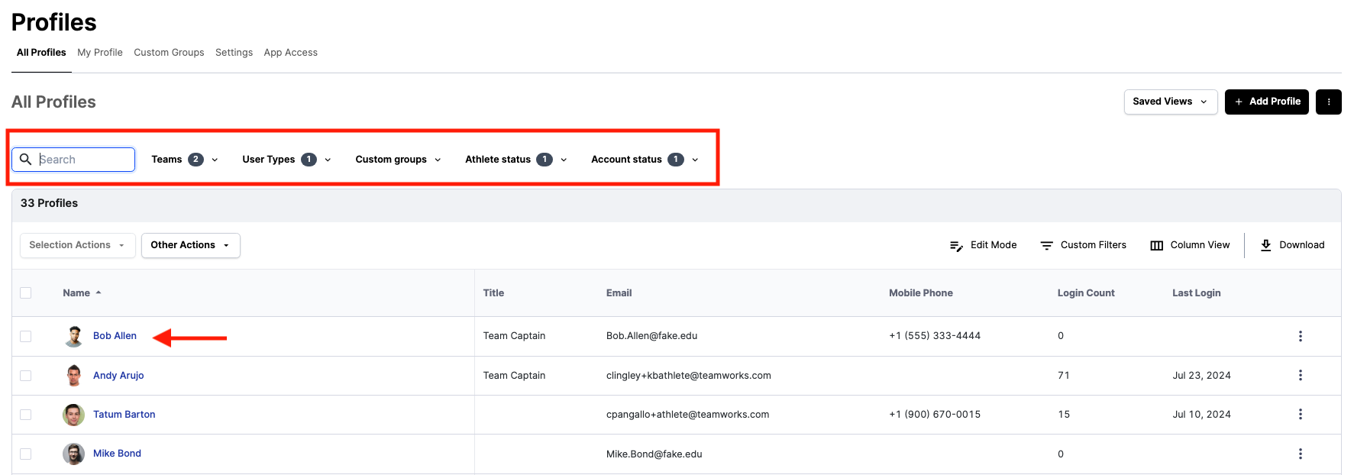Click Mike Bond's avatar picture
This screenshot has height=475, width=1354.
73,454
